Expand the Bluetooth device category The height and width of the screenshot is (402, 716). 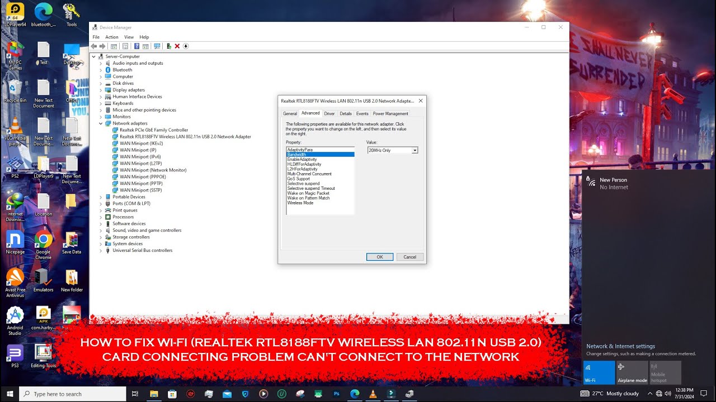[x=101, y=70]
